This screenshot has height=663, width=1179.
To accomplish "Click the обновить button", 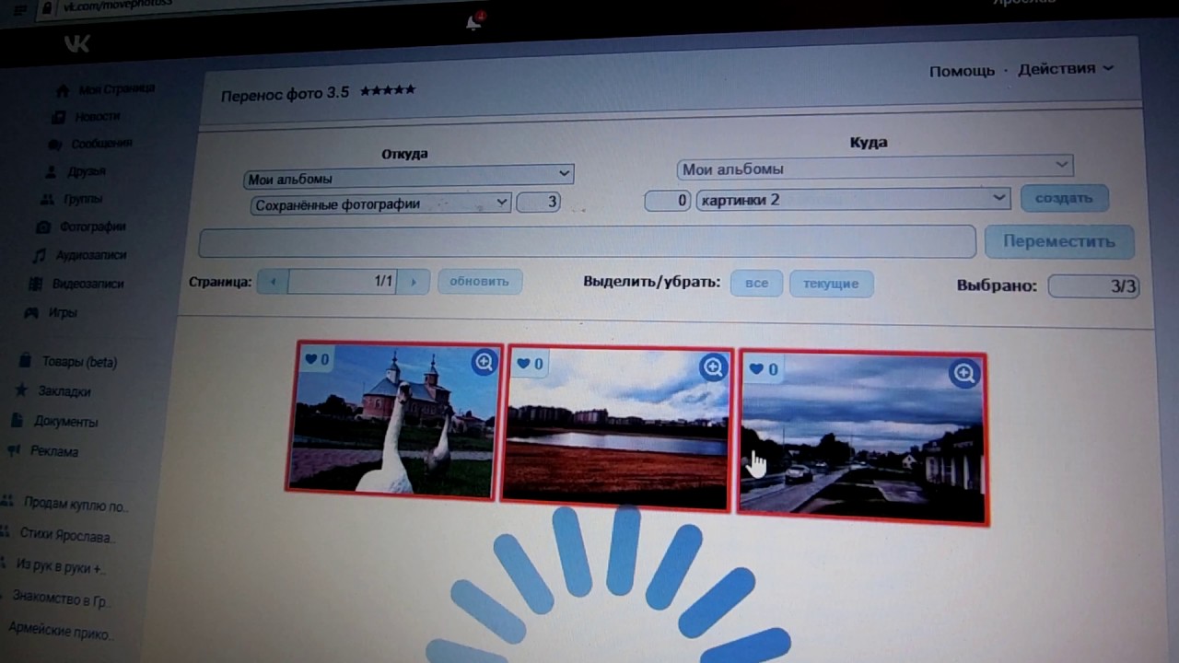I will click(480, 282).
